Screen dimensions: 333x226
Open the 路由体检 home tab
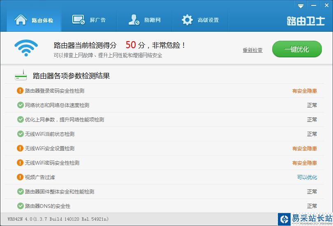click(34, 20)
